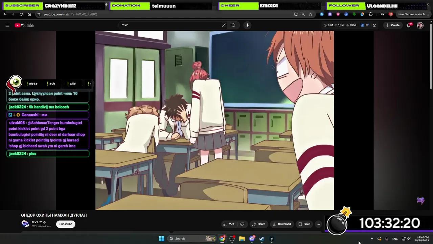The image size is (433, 244).
Task: Reload the YouTube page
Action: [x=21, y=14]
